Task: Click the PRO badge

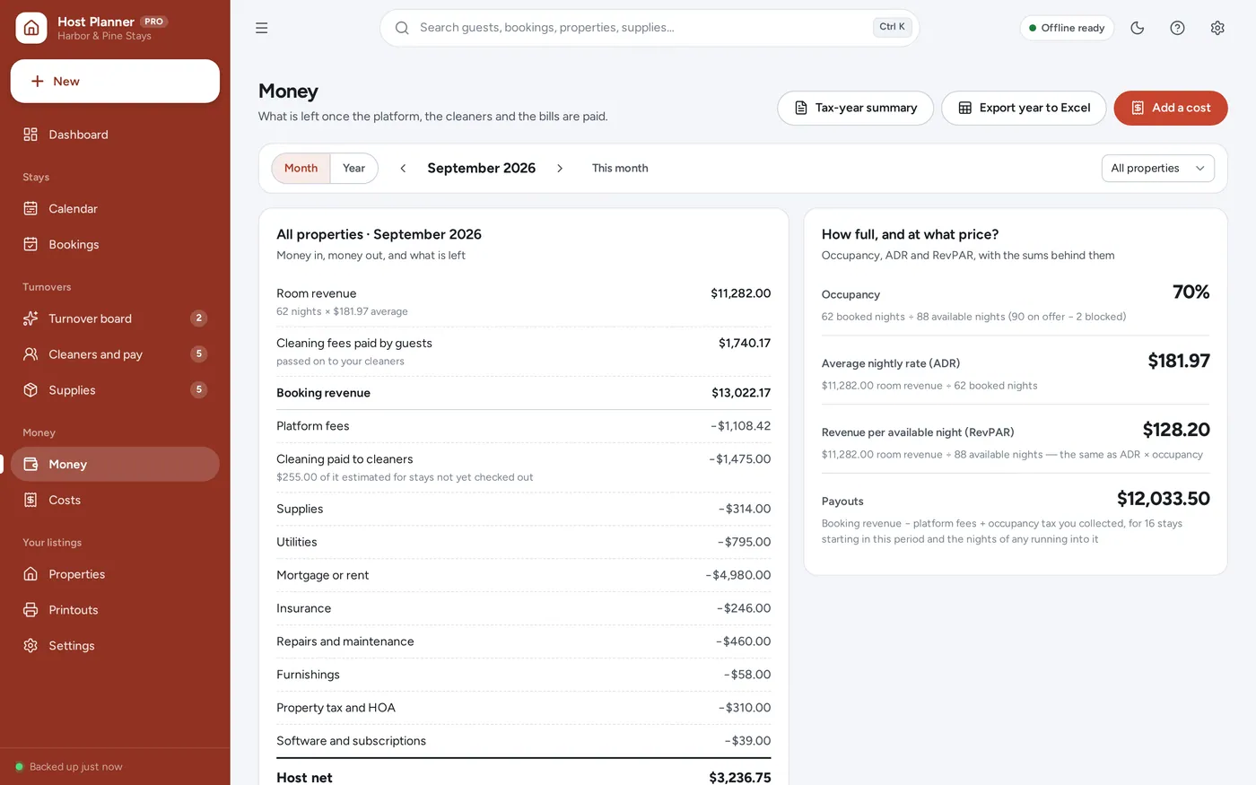Action: click(154, 22)
